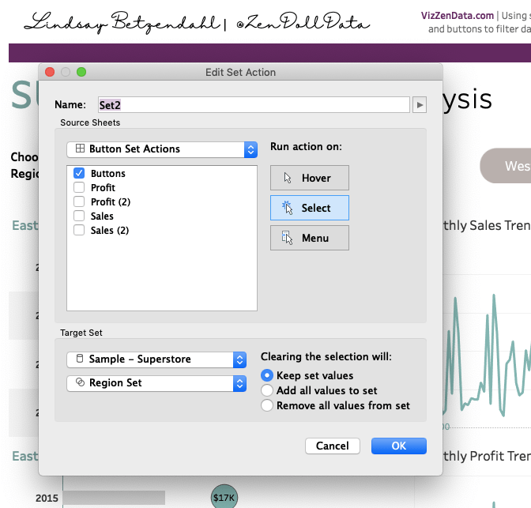Enable the Profit (2) sheet checkbox

point(79,202)
